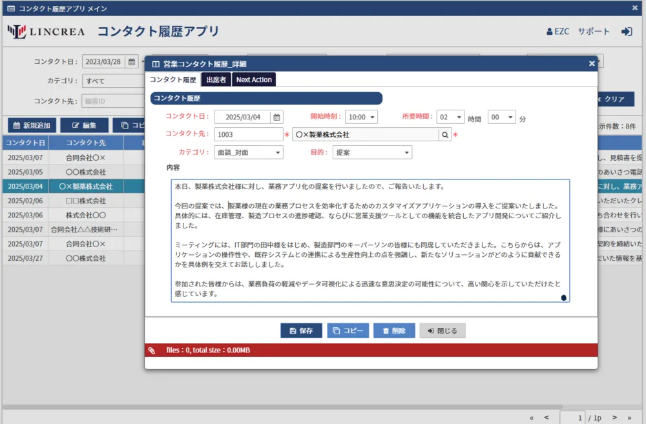
Task: Switch to the 出席者 tab
Action: (216, 79)
